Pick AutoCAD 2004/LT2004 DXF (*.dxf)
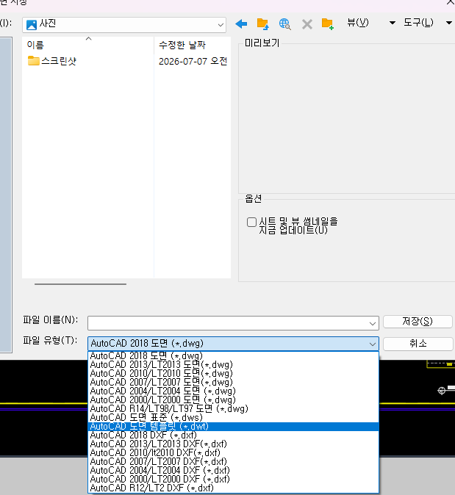This screenshot has height=495, width=455. click(233, 471)
